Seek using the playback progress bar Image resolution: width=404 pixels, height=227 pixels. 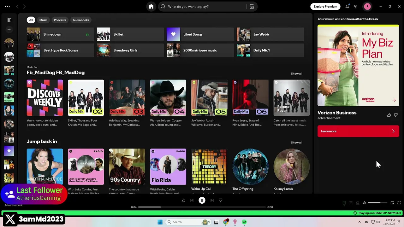tap(202, 207)
